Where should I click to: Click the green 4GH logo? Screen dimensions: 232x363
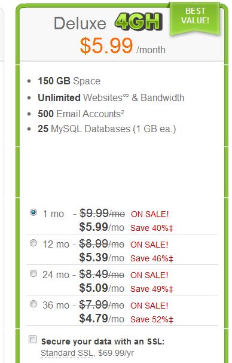click(x=139, y=22)
